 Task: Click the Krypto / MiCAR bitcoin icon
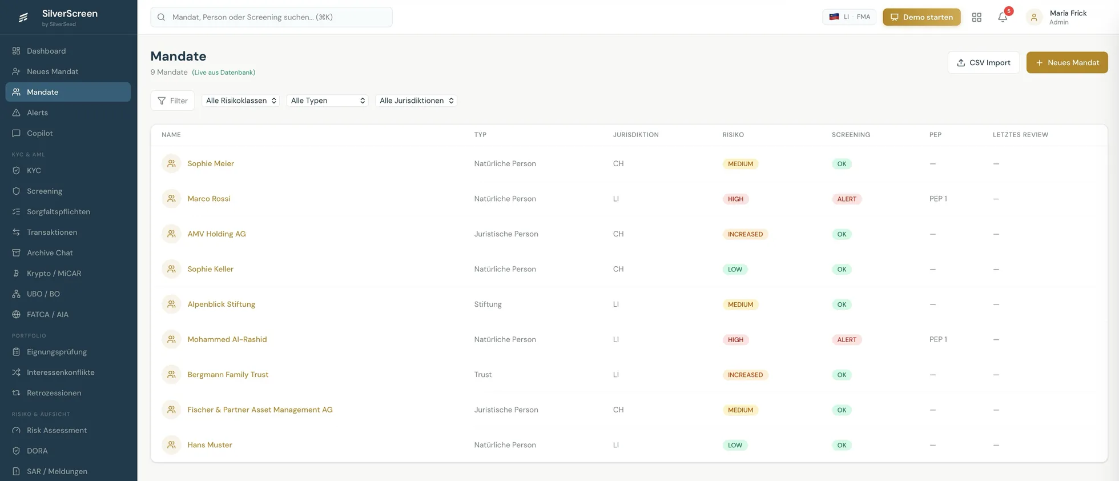16,273
